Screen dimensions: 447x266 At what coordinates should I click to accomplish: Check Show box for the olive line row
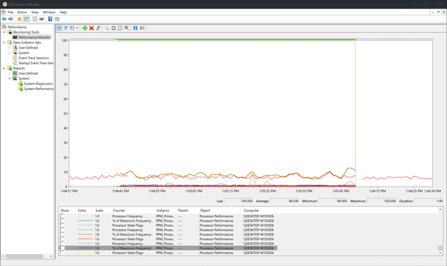62,235
